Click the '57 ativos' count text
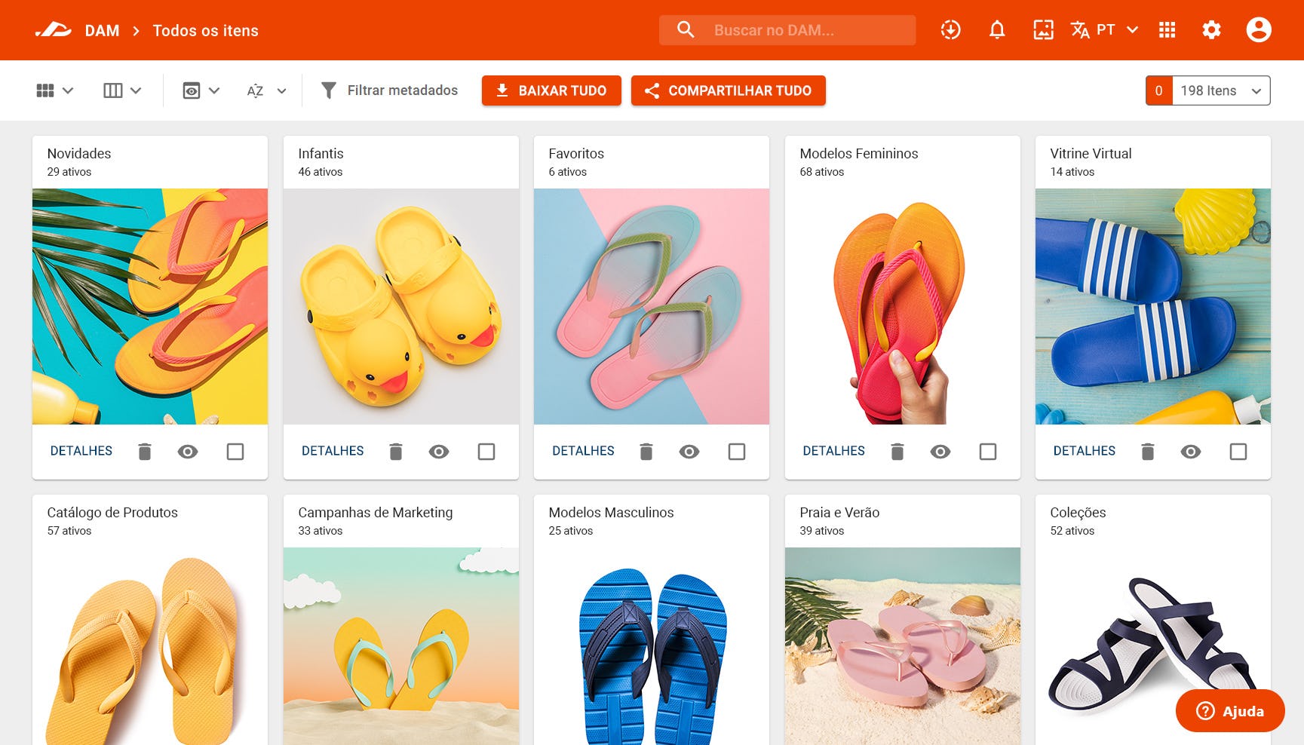Screen dimensions: 1304x745 coord(69,531)
